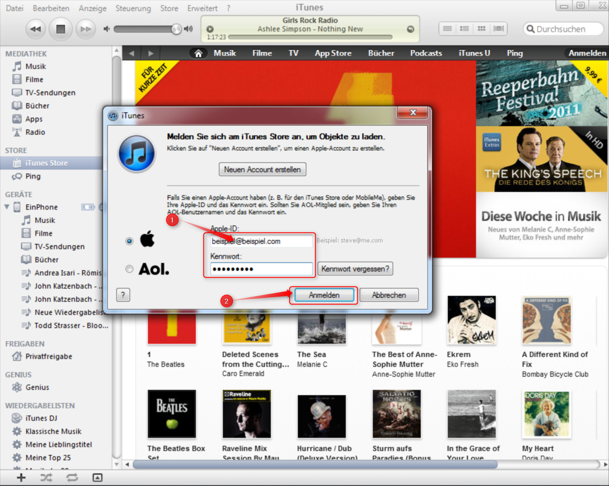Open Genius from the sidebar
The image size is (609, 486).
(37, 387)
